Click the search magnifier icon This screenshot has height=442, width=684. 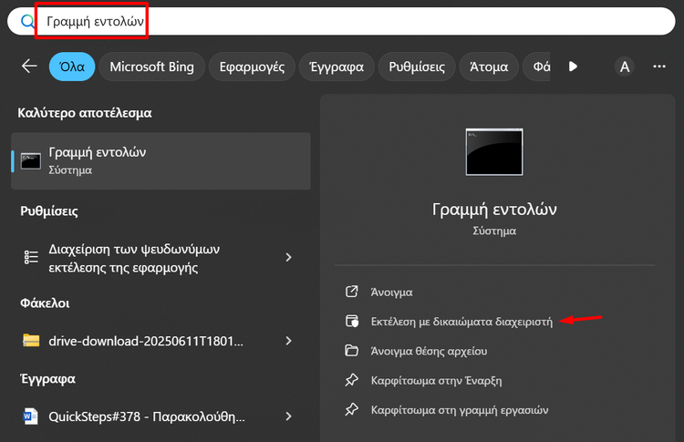point(26,20)
